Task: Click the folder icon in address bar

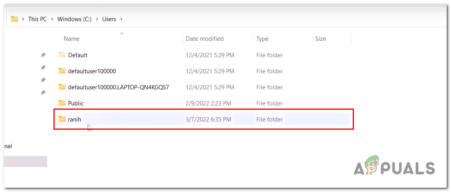Action: click(15, 19)
